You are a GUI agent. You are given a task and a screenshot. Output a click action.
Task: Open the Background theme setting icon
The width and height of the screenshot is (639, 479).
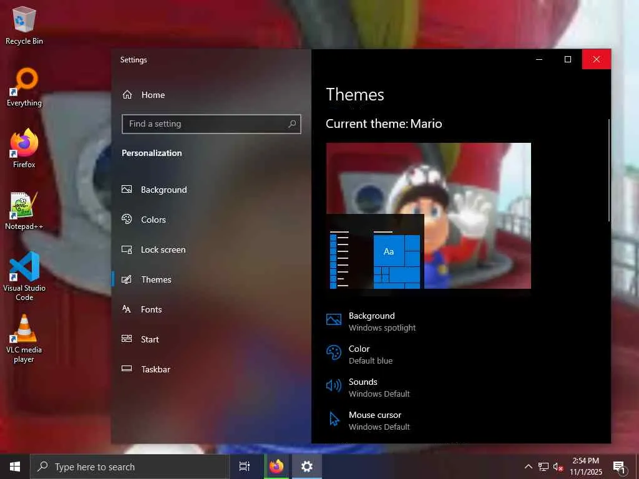pos(333,319)
